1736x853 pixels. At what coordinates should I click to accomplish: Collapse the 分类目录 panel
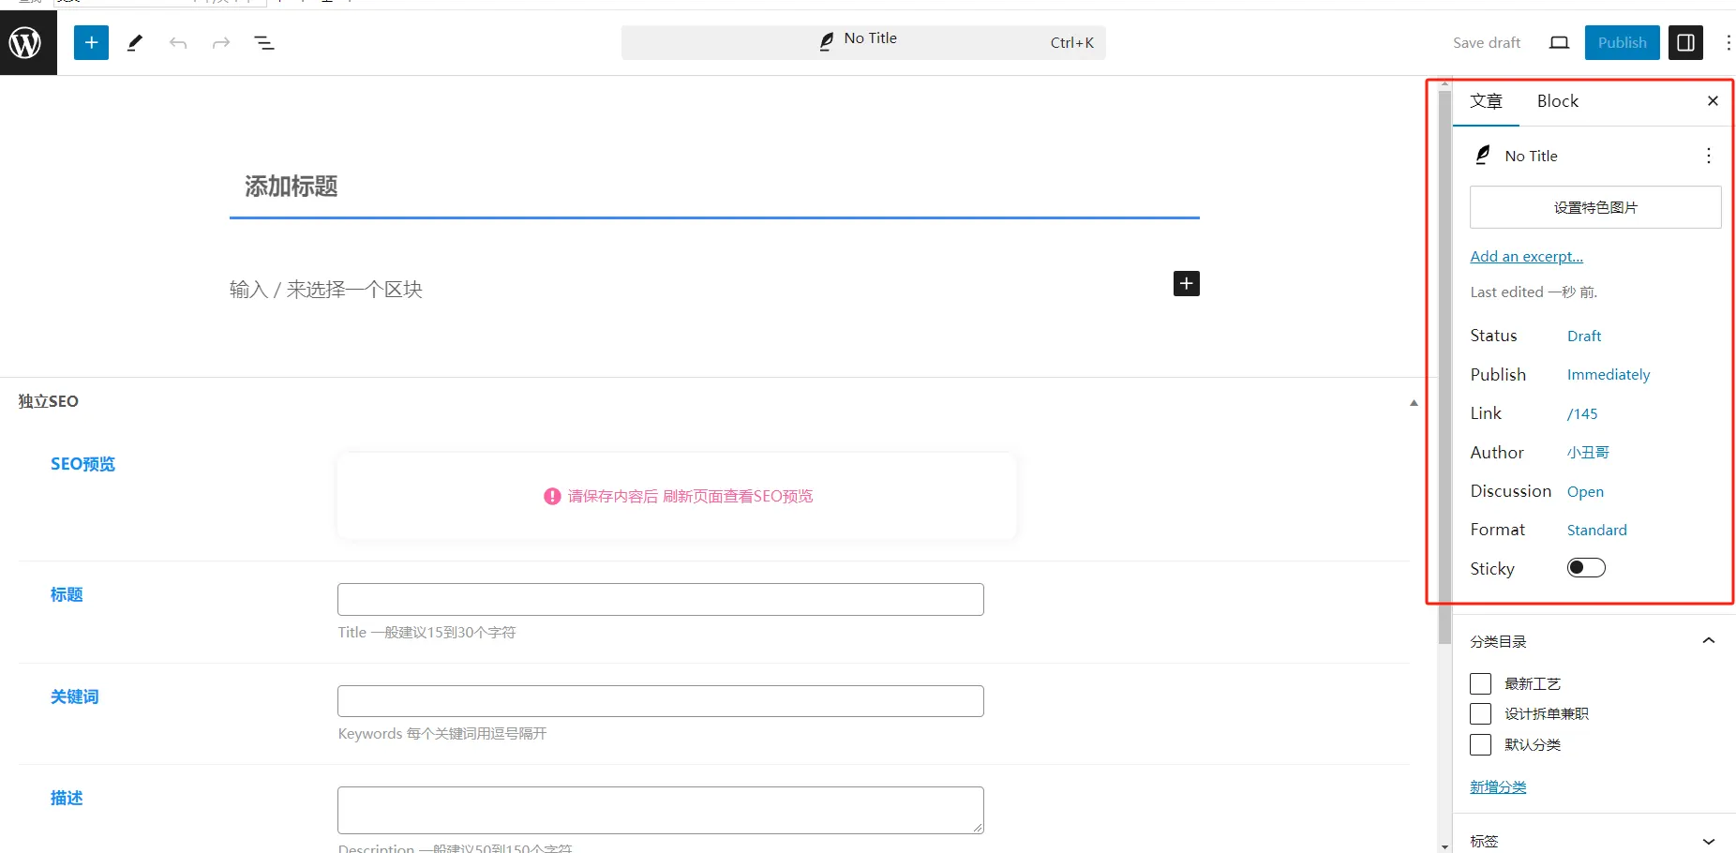(1708, 640)
